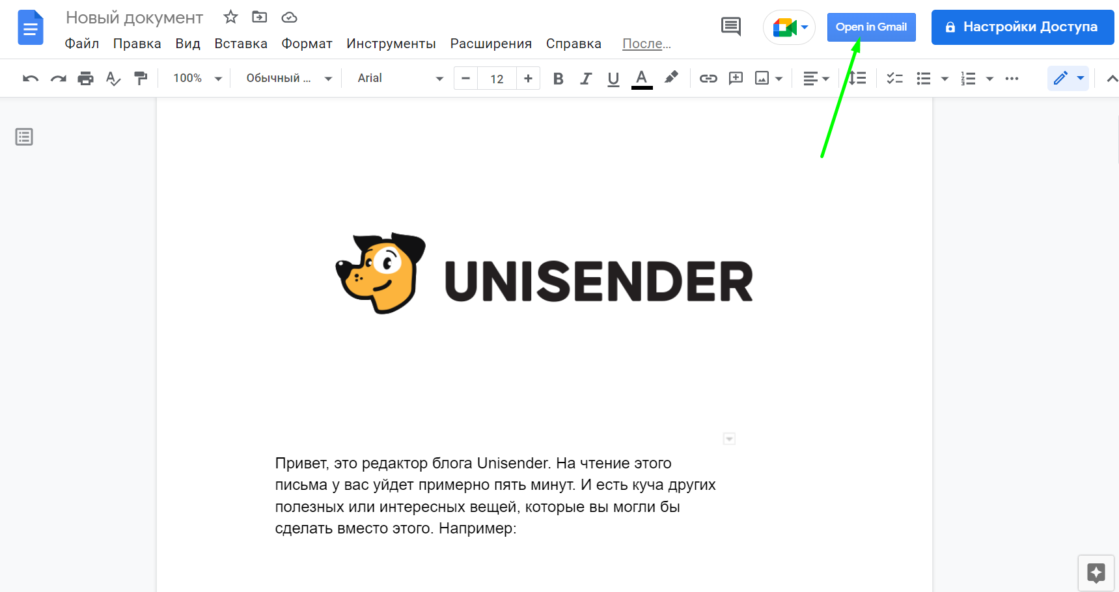The image size is (1119, 592).
Task: Redo the last action
Action: coord(59,79)
